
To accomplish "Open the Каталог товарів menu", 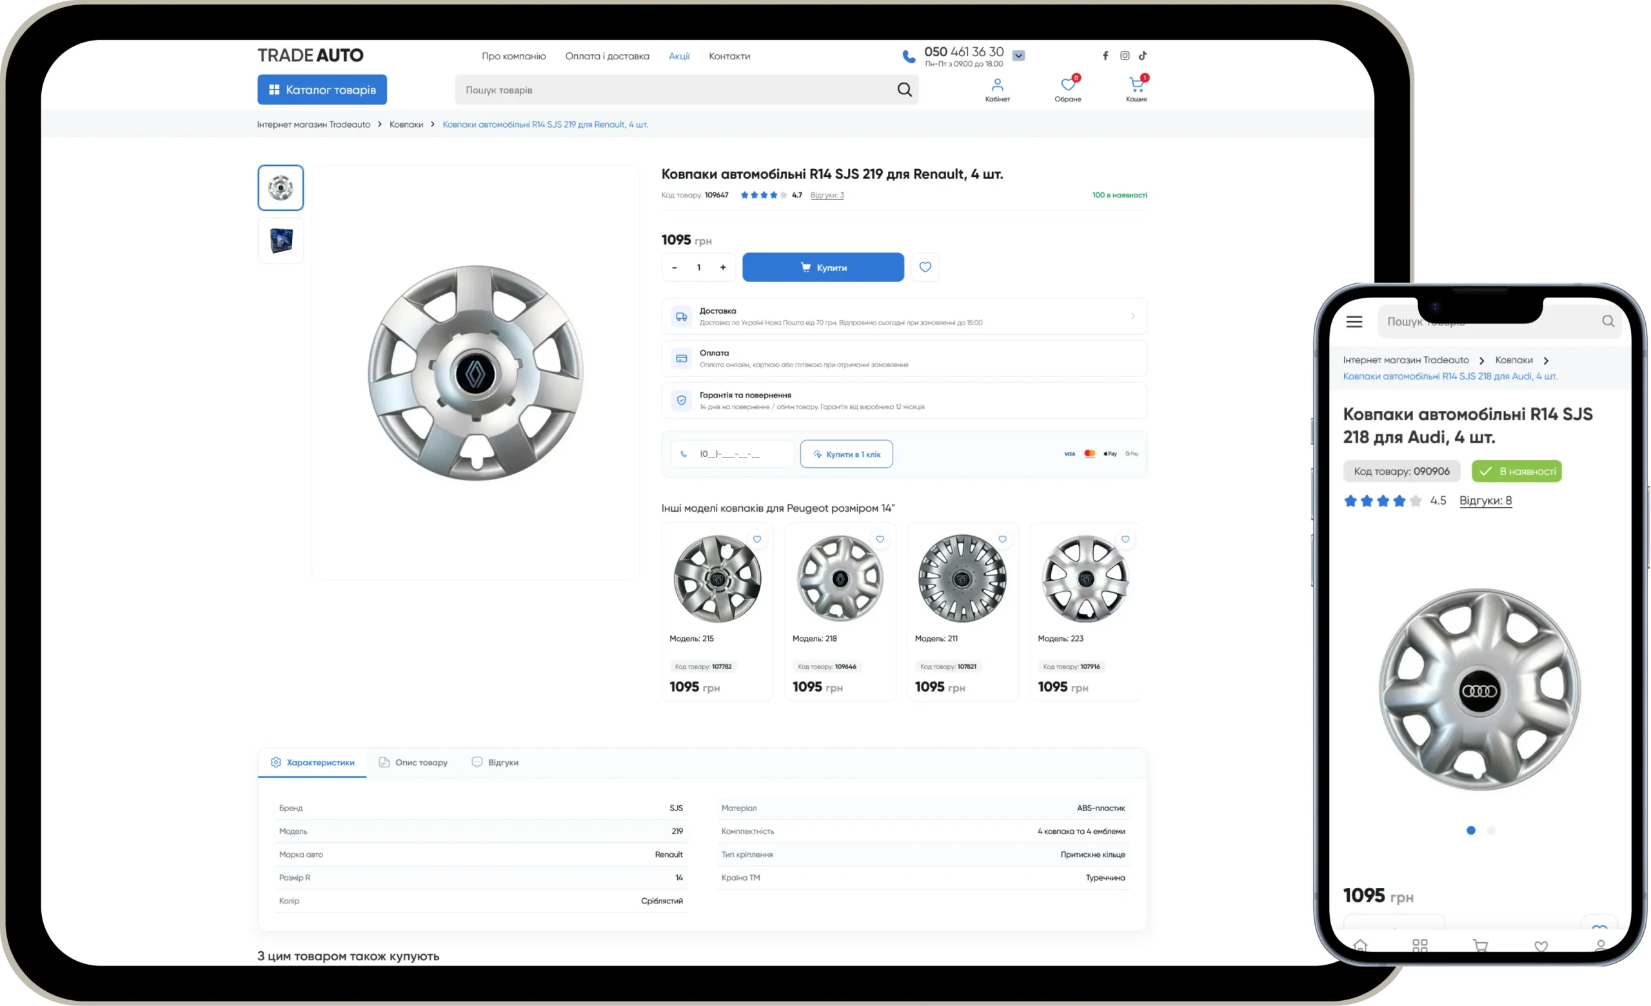I will [x=322, y=89].
